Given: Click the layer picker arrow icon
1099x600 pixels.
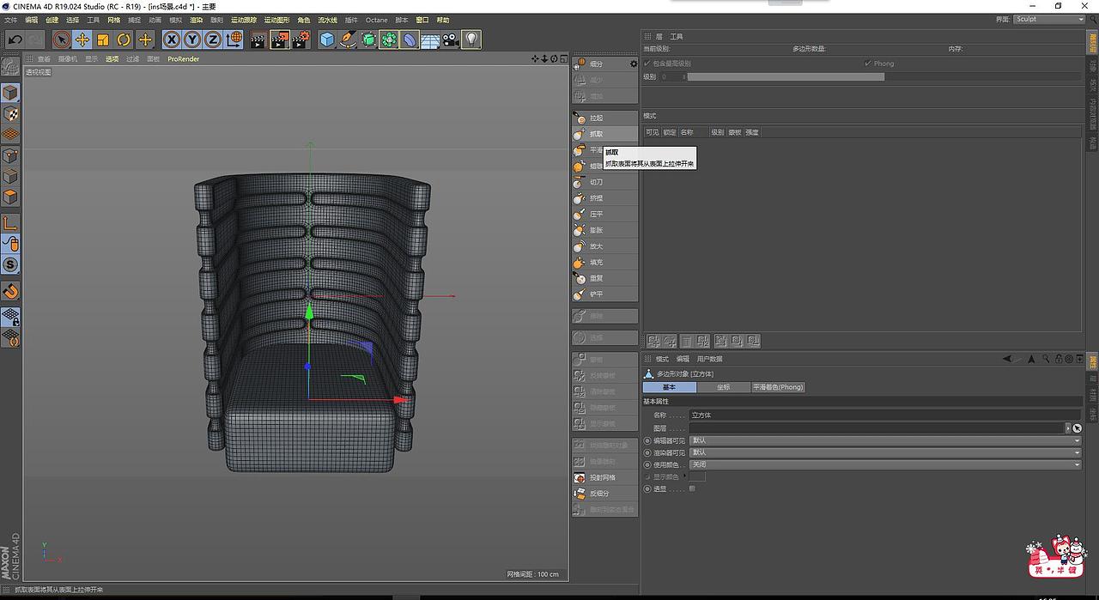Looking at the screenshot, I should coord(1078,427).
